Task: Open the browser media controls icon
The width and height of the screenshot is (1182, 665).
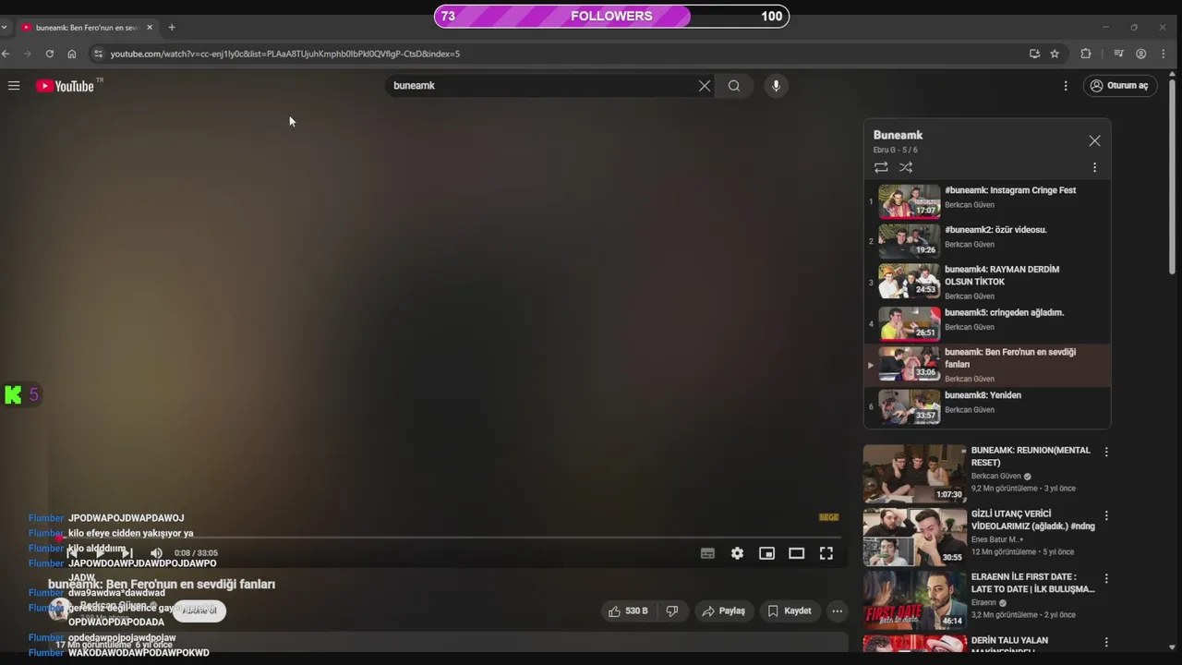Action: click(1118, 54)
